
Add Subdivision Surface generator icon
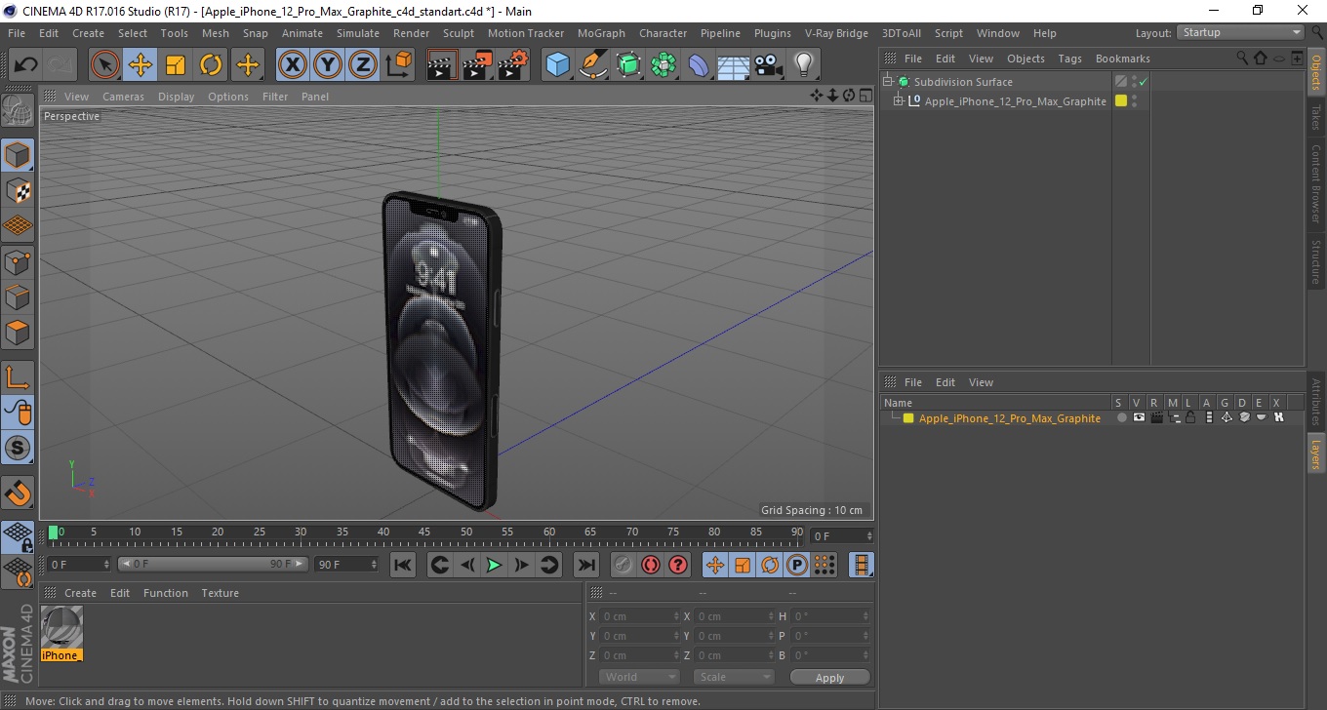click(x=628, y=65)
